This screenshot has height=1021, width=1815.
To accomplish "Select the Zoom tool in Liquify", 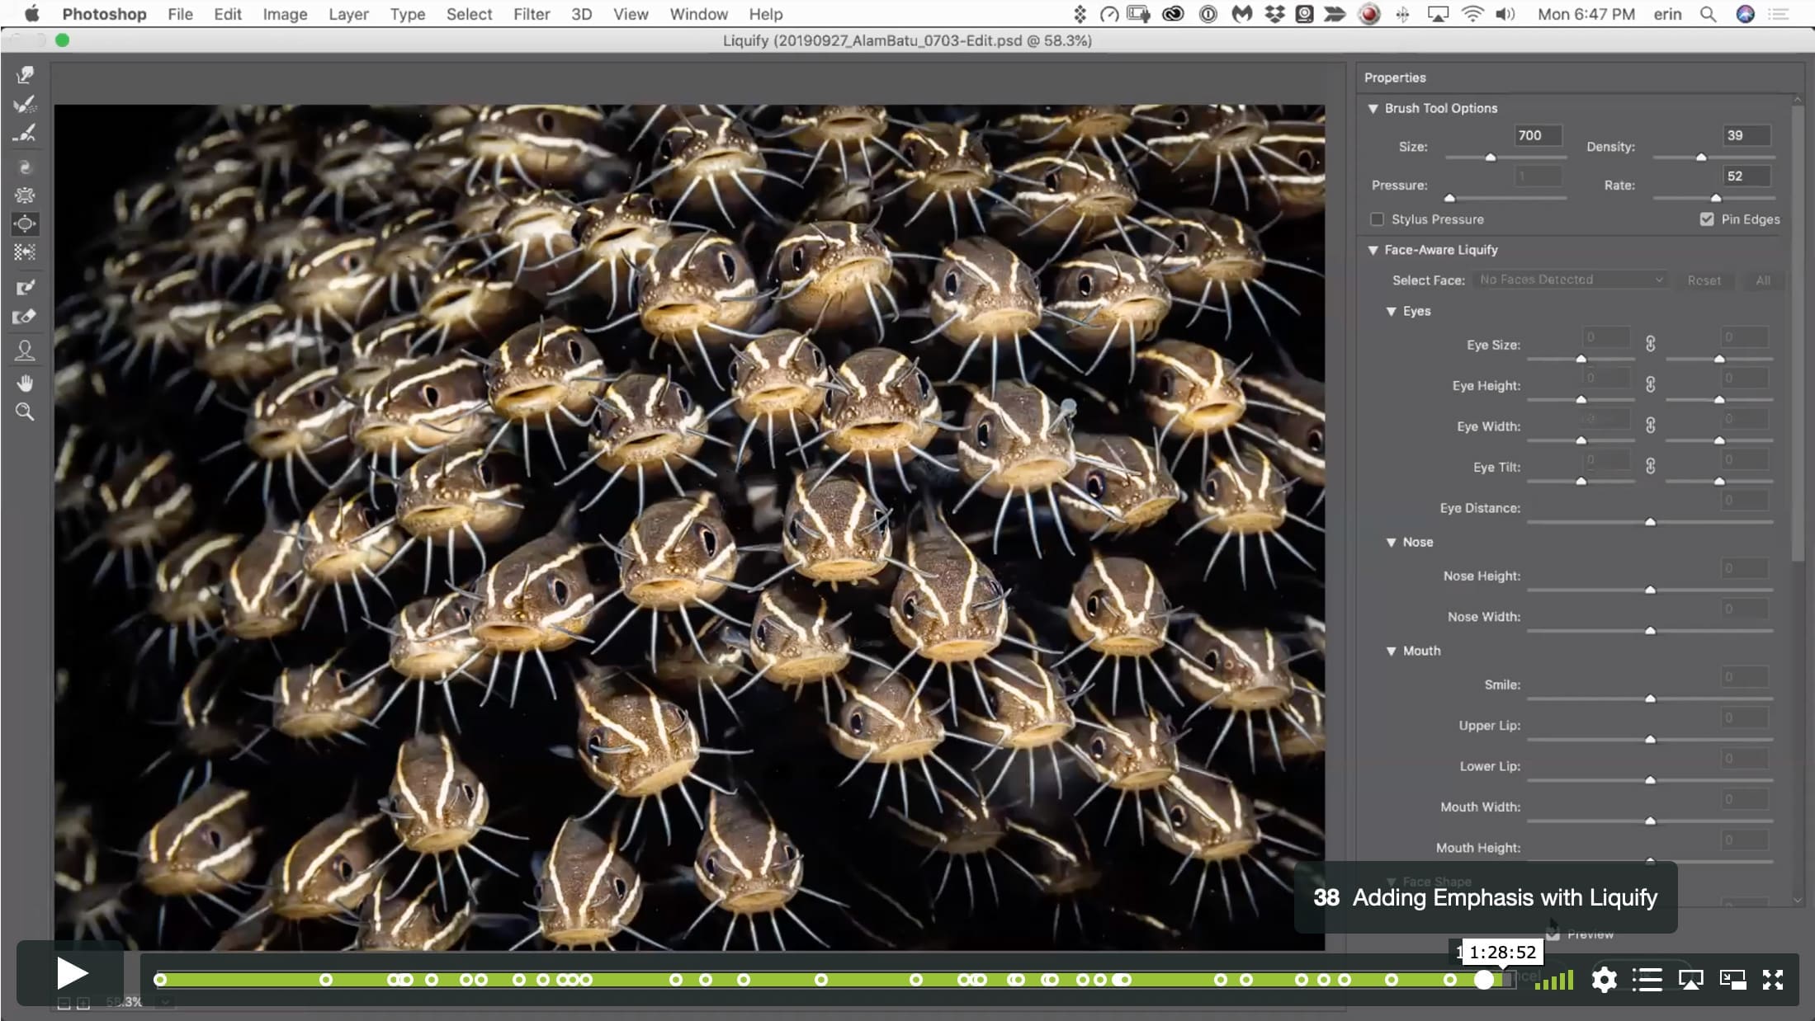I will tap(25, 412).
